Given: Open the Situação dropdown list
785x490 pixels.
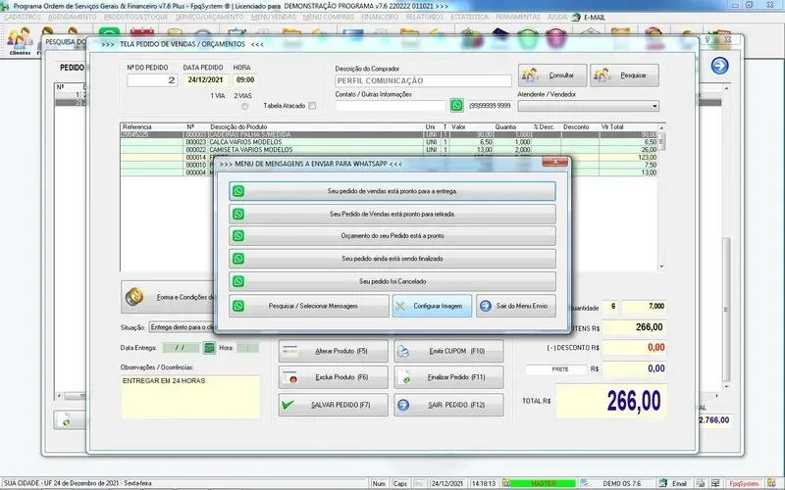Looking at the screenshot, I should pyautogui.click(x=254, y=327).
